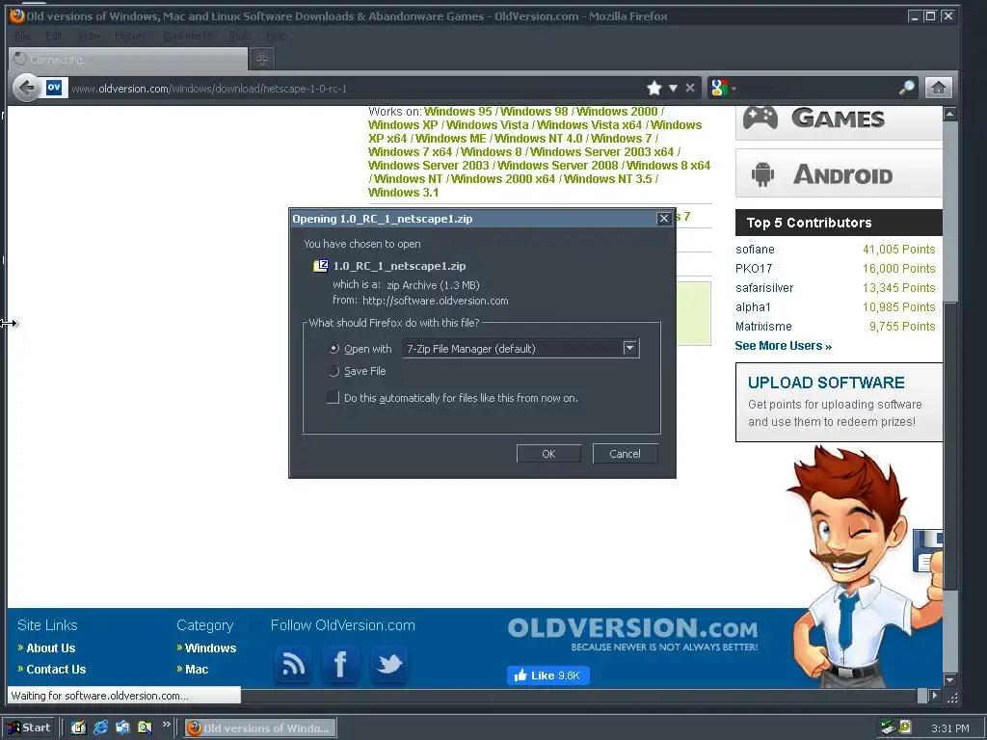Open the Edit menu
This screenshot has width=987, height=740.
click(x=54, y=36)
